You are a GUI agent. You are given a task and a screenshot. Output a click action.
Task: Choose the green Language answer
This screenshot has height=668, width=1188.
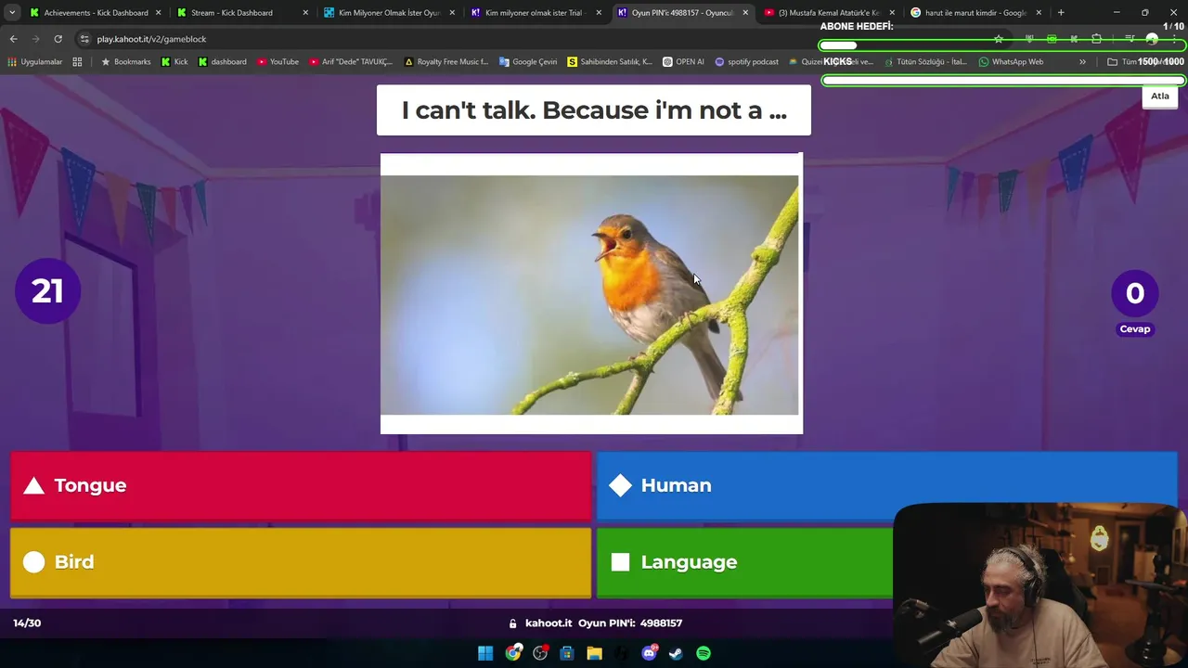[x=744, y=562]
